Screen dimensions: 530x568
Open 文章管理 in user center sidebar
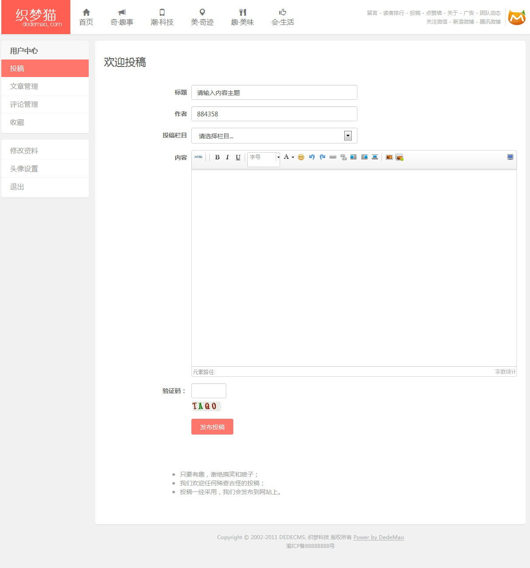point(24,86)
